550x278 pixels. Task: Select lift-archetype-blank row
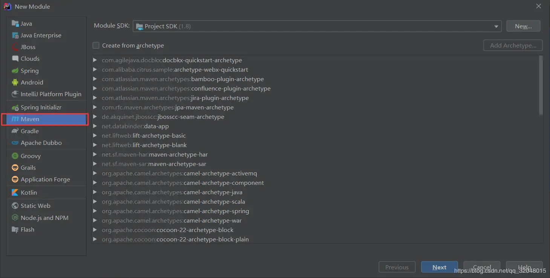pyautogui.click(x=315, y=145)
